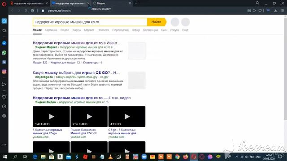287x161 pixels.
Task: Select the Коллекции search tab
Action: (x=150, y=30)
